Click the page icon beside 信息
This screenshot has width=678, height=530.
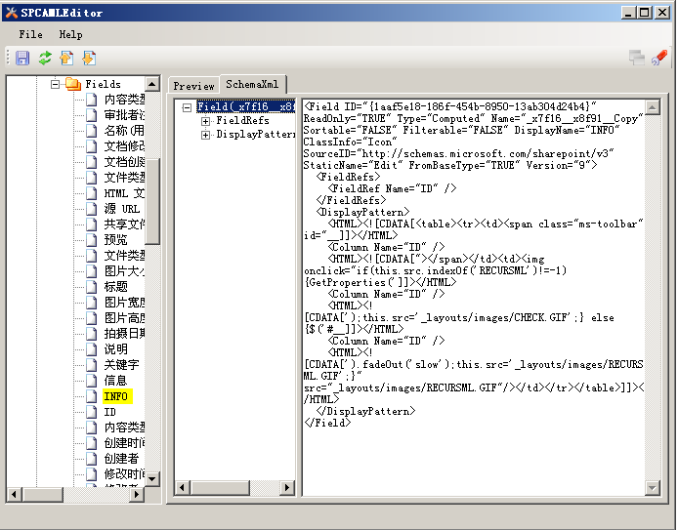91,381
